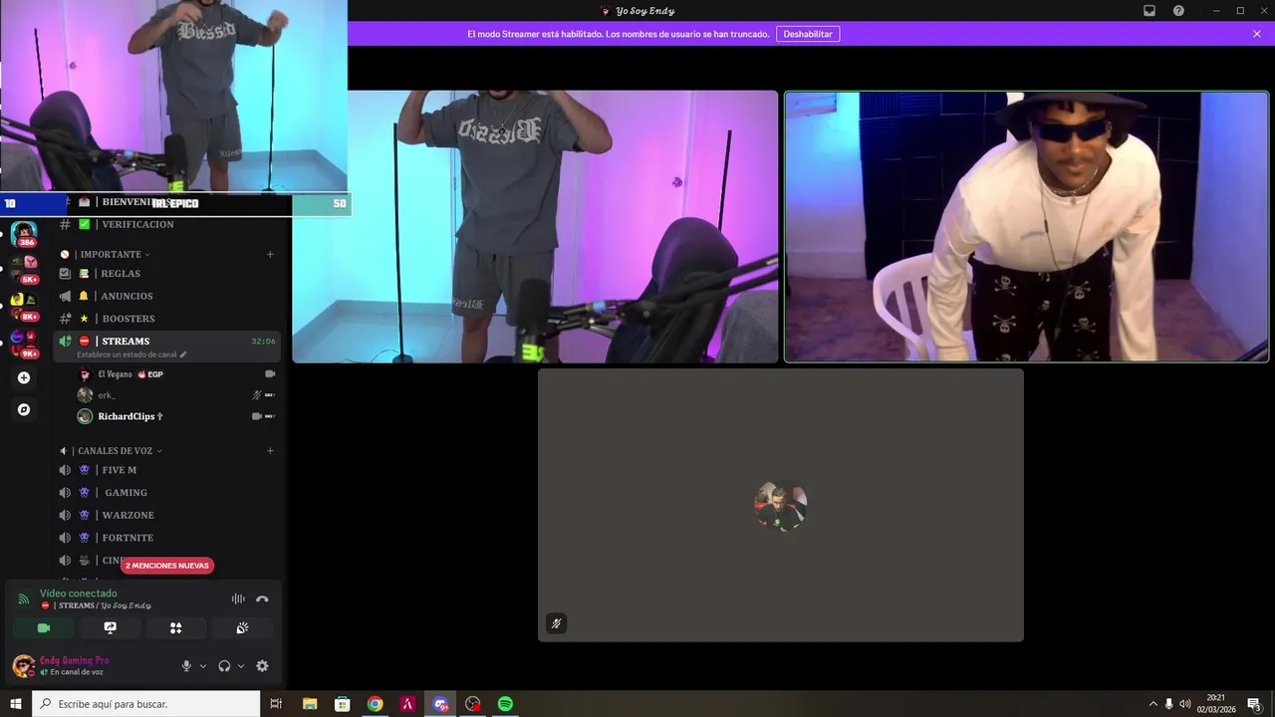Click the 'Video conectado' status text

[x=79, y=594]
